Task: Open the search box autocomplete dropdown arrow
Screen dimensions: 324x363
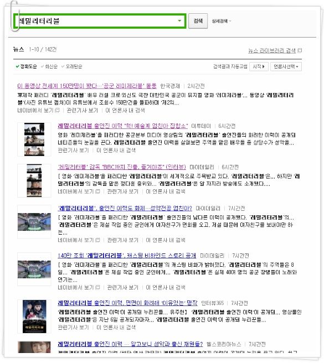Action: pos(179,21)
